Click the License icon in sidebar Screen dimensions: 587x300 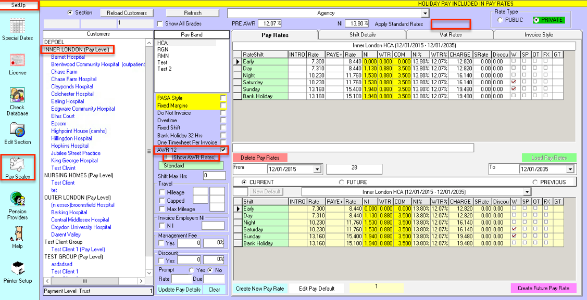click(17, 61)
